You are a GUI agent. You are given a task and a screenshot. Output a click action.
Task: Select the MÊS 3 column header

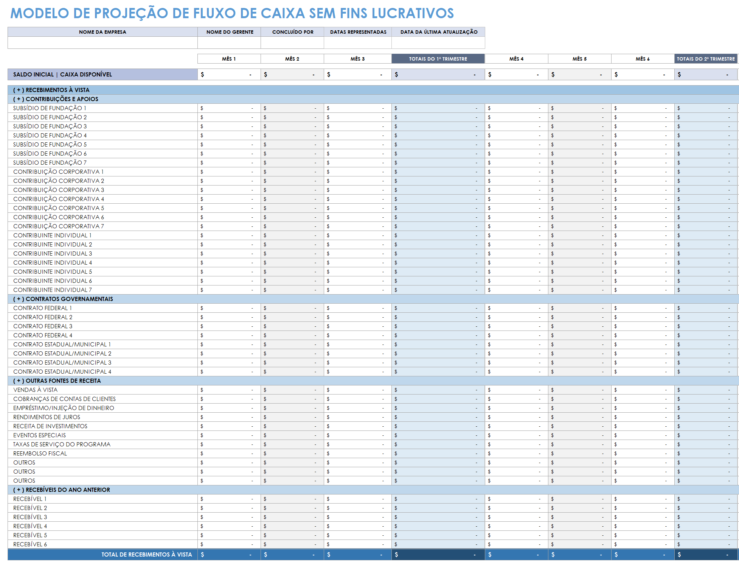358,59
